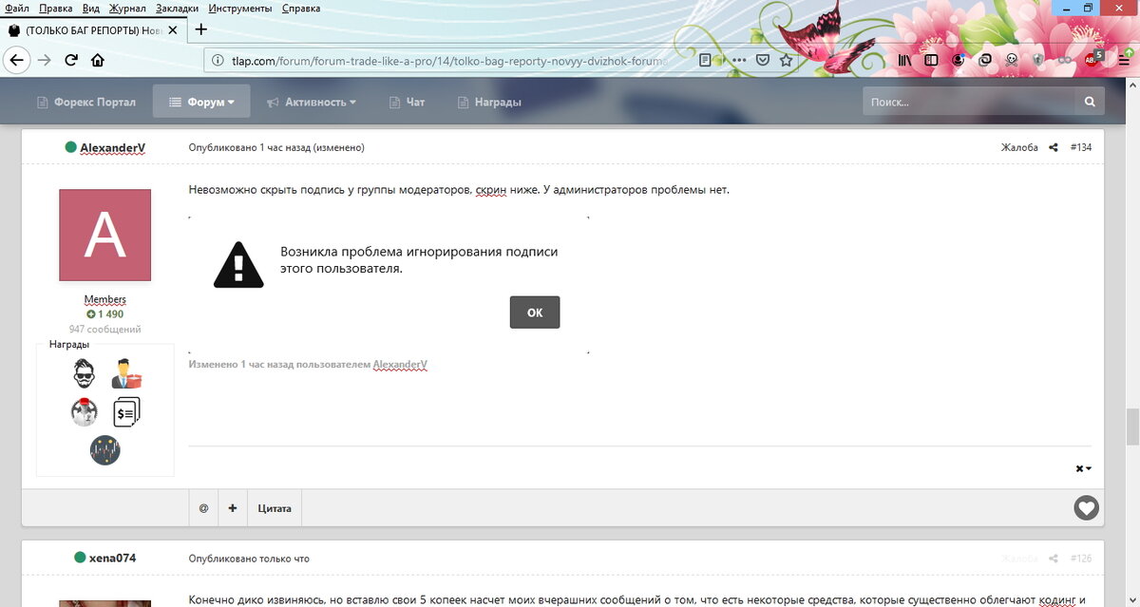1140x607 pixels.
Task: Open the Награды nav item
Action: pyautogui.click(x=489, y=102)
